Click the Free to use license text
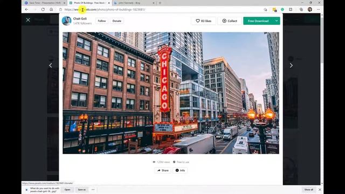This screenshot has width=345, height=194. (183, 162)
